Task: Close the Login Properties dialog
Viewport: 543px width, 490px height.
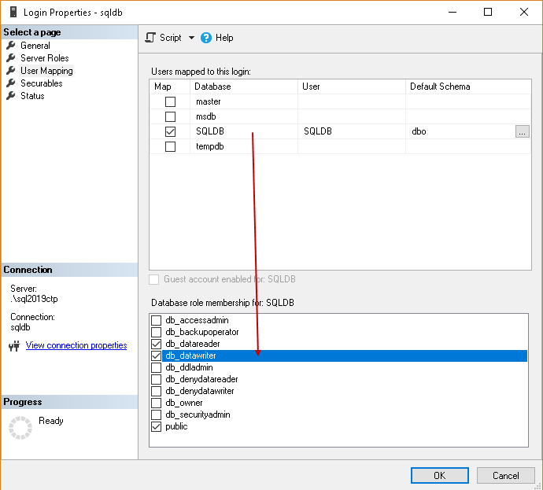Action: [523, 12]
